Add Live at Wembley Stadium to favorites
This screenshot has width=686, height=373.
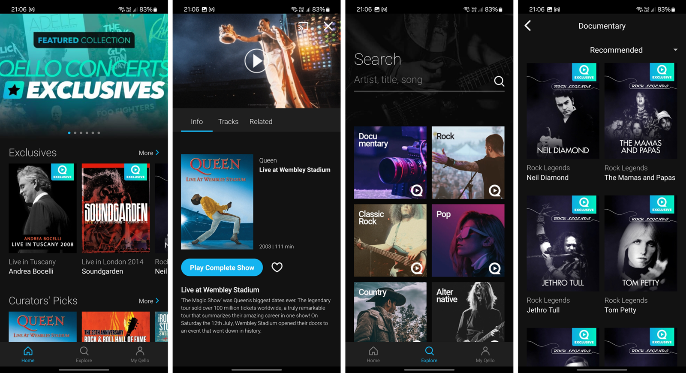point(277,268)
